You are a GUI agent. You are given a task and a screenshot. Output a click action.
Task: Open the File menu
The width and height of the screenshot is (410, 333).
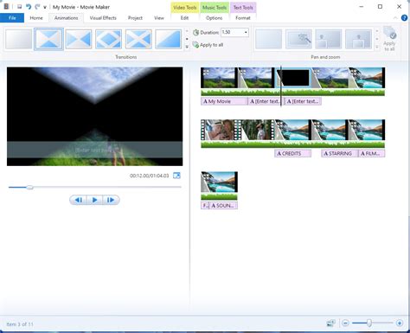[x=12, y=18]
